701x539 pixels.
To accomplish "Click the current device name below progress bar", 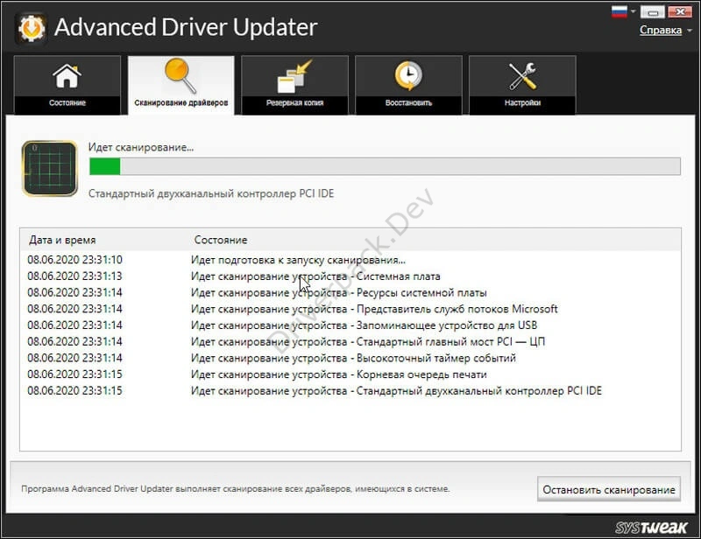I will [x=211, y=193].
